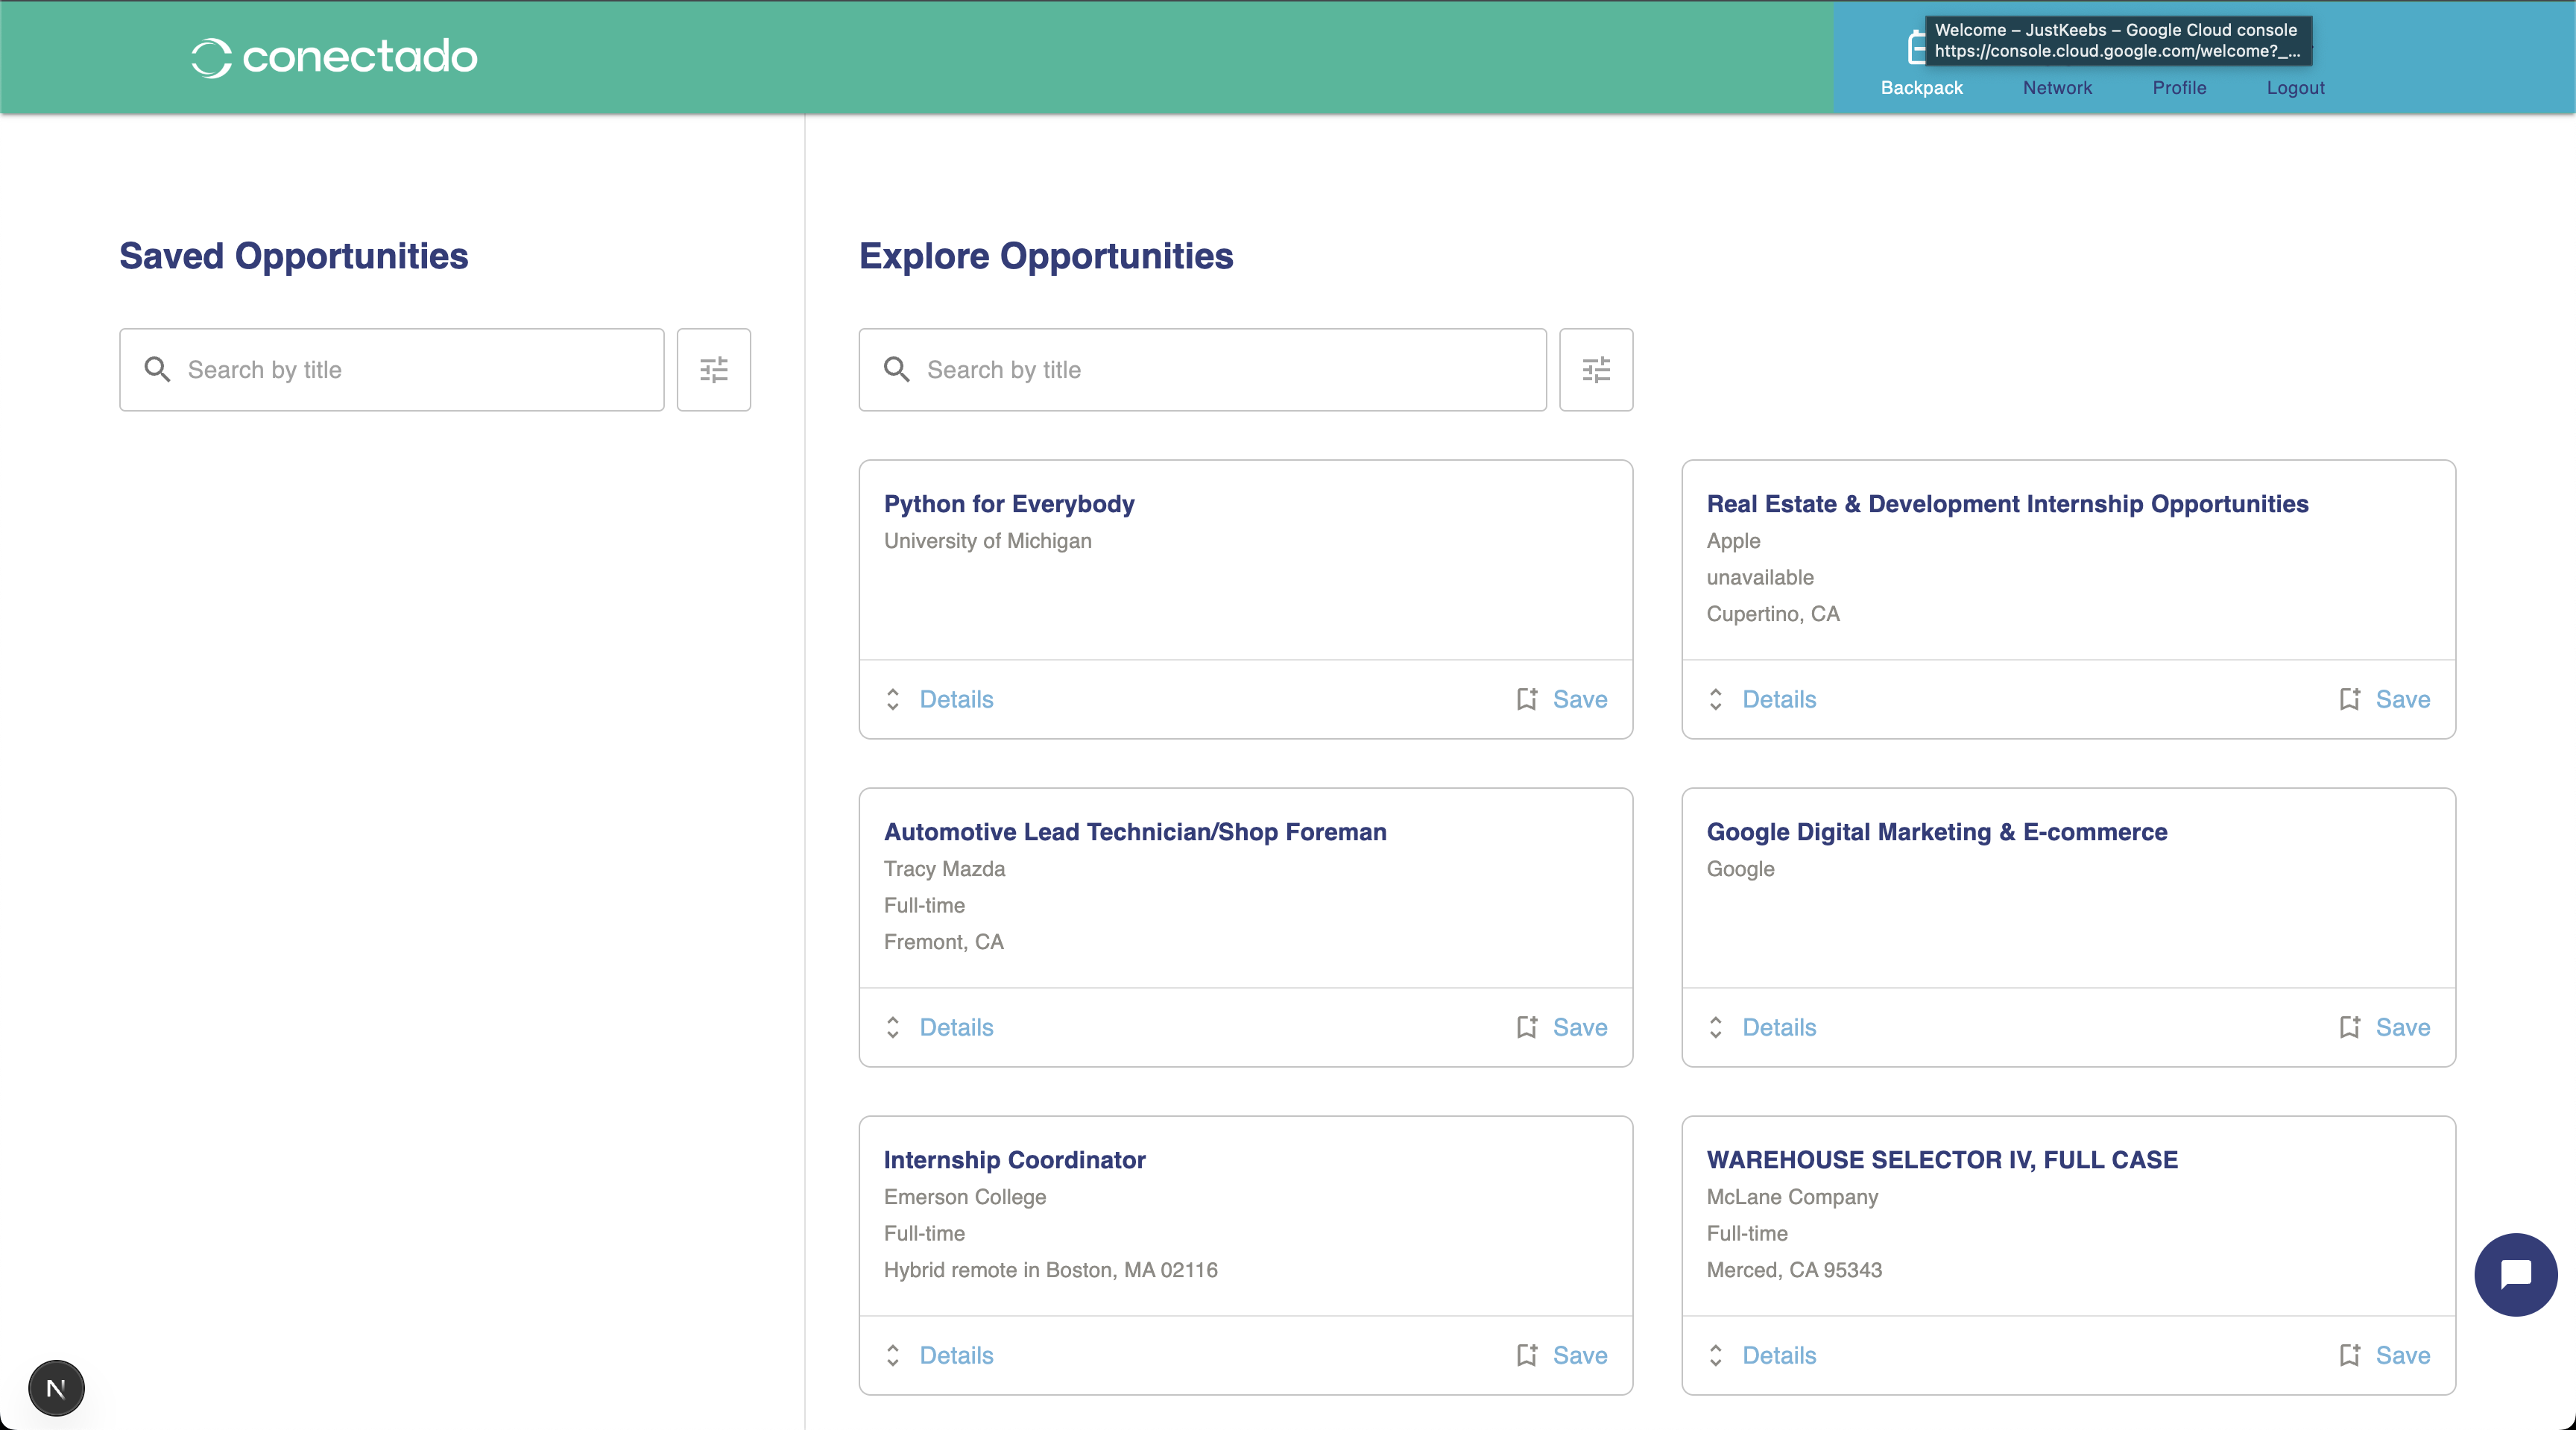Open Saved Opportunities filter settings
The image size is (2576, 1430).
713,370
